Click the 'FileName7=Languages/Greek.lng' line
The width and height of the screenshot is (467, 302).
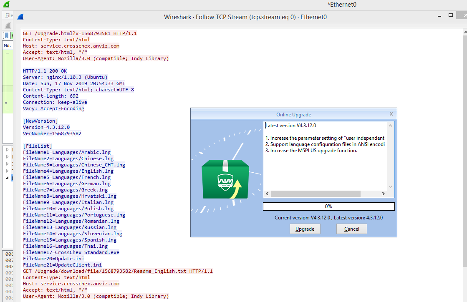coord(65,189)
